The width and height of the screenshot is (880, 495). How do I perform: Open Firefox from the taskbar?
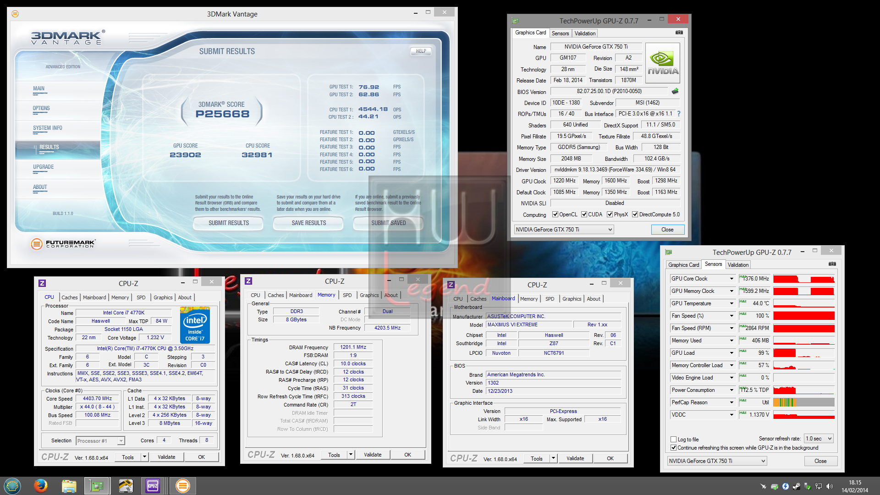coord(41,485)
